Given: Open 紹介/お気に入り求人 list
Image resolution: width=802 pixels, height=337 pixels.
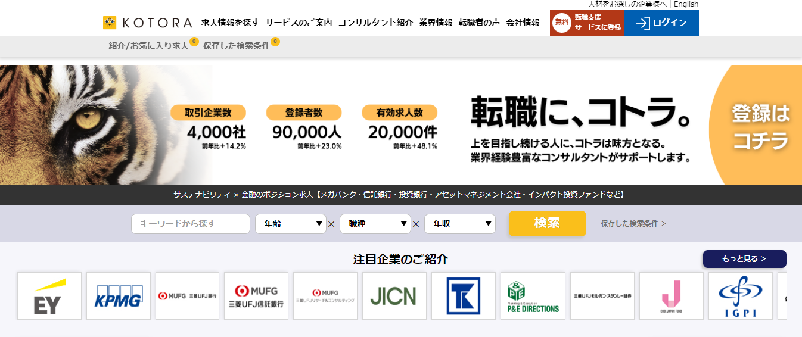Looking at the screenshot, I should (148, 46).
